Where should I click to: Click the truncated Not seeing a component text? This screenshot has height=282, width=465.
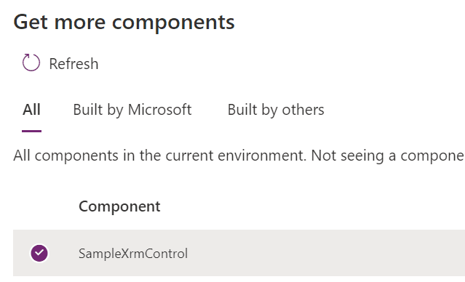click(x=388, y=156)
